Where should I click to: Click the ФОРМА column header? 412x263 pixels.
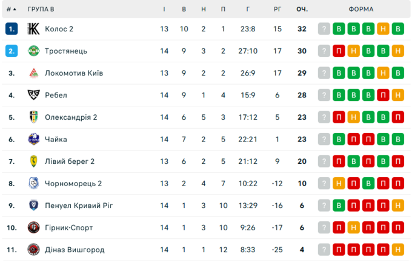coord(361,9)
